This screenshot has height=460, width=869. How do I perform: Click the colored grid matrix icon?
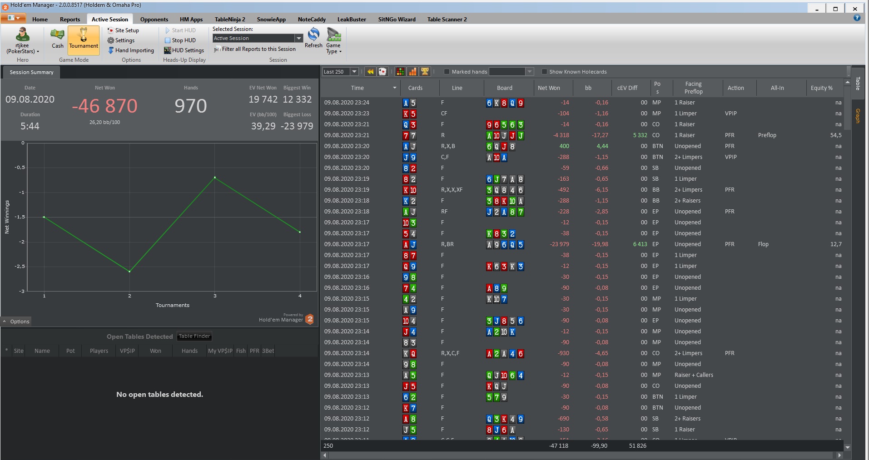(400, 72)
